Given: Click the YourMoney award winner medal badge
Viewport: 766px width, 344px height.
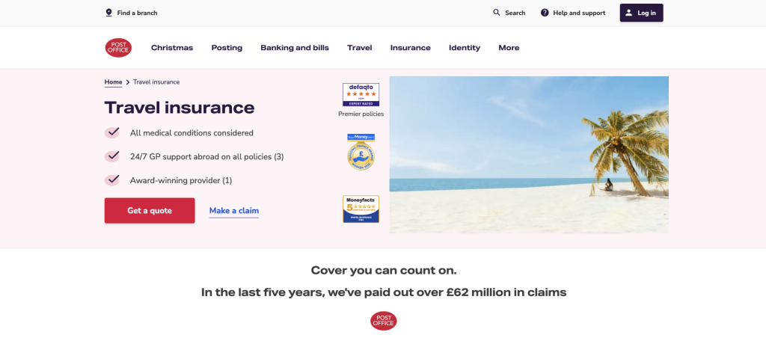Looking at the screenshot, I should click(x=361, y=152).
